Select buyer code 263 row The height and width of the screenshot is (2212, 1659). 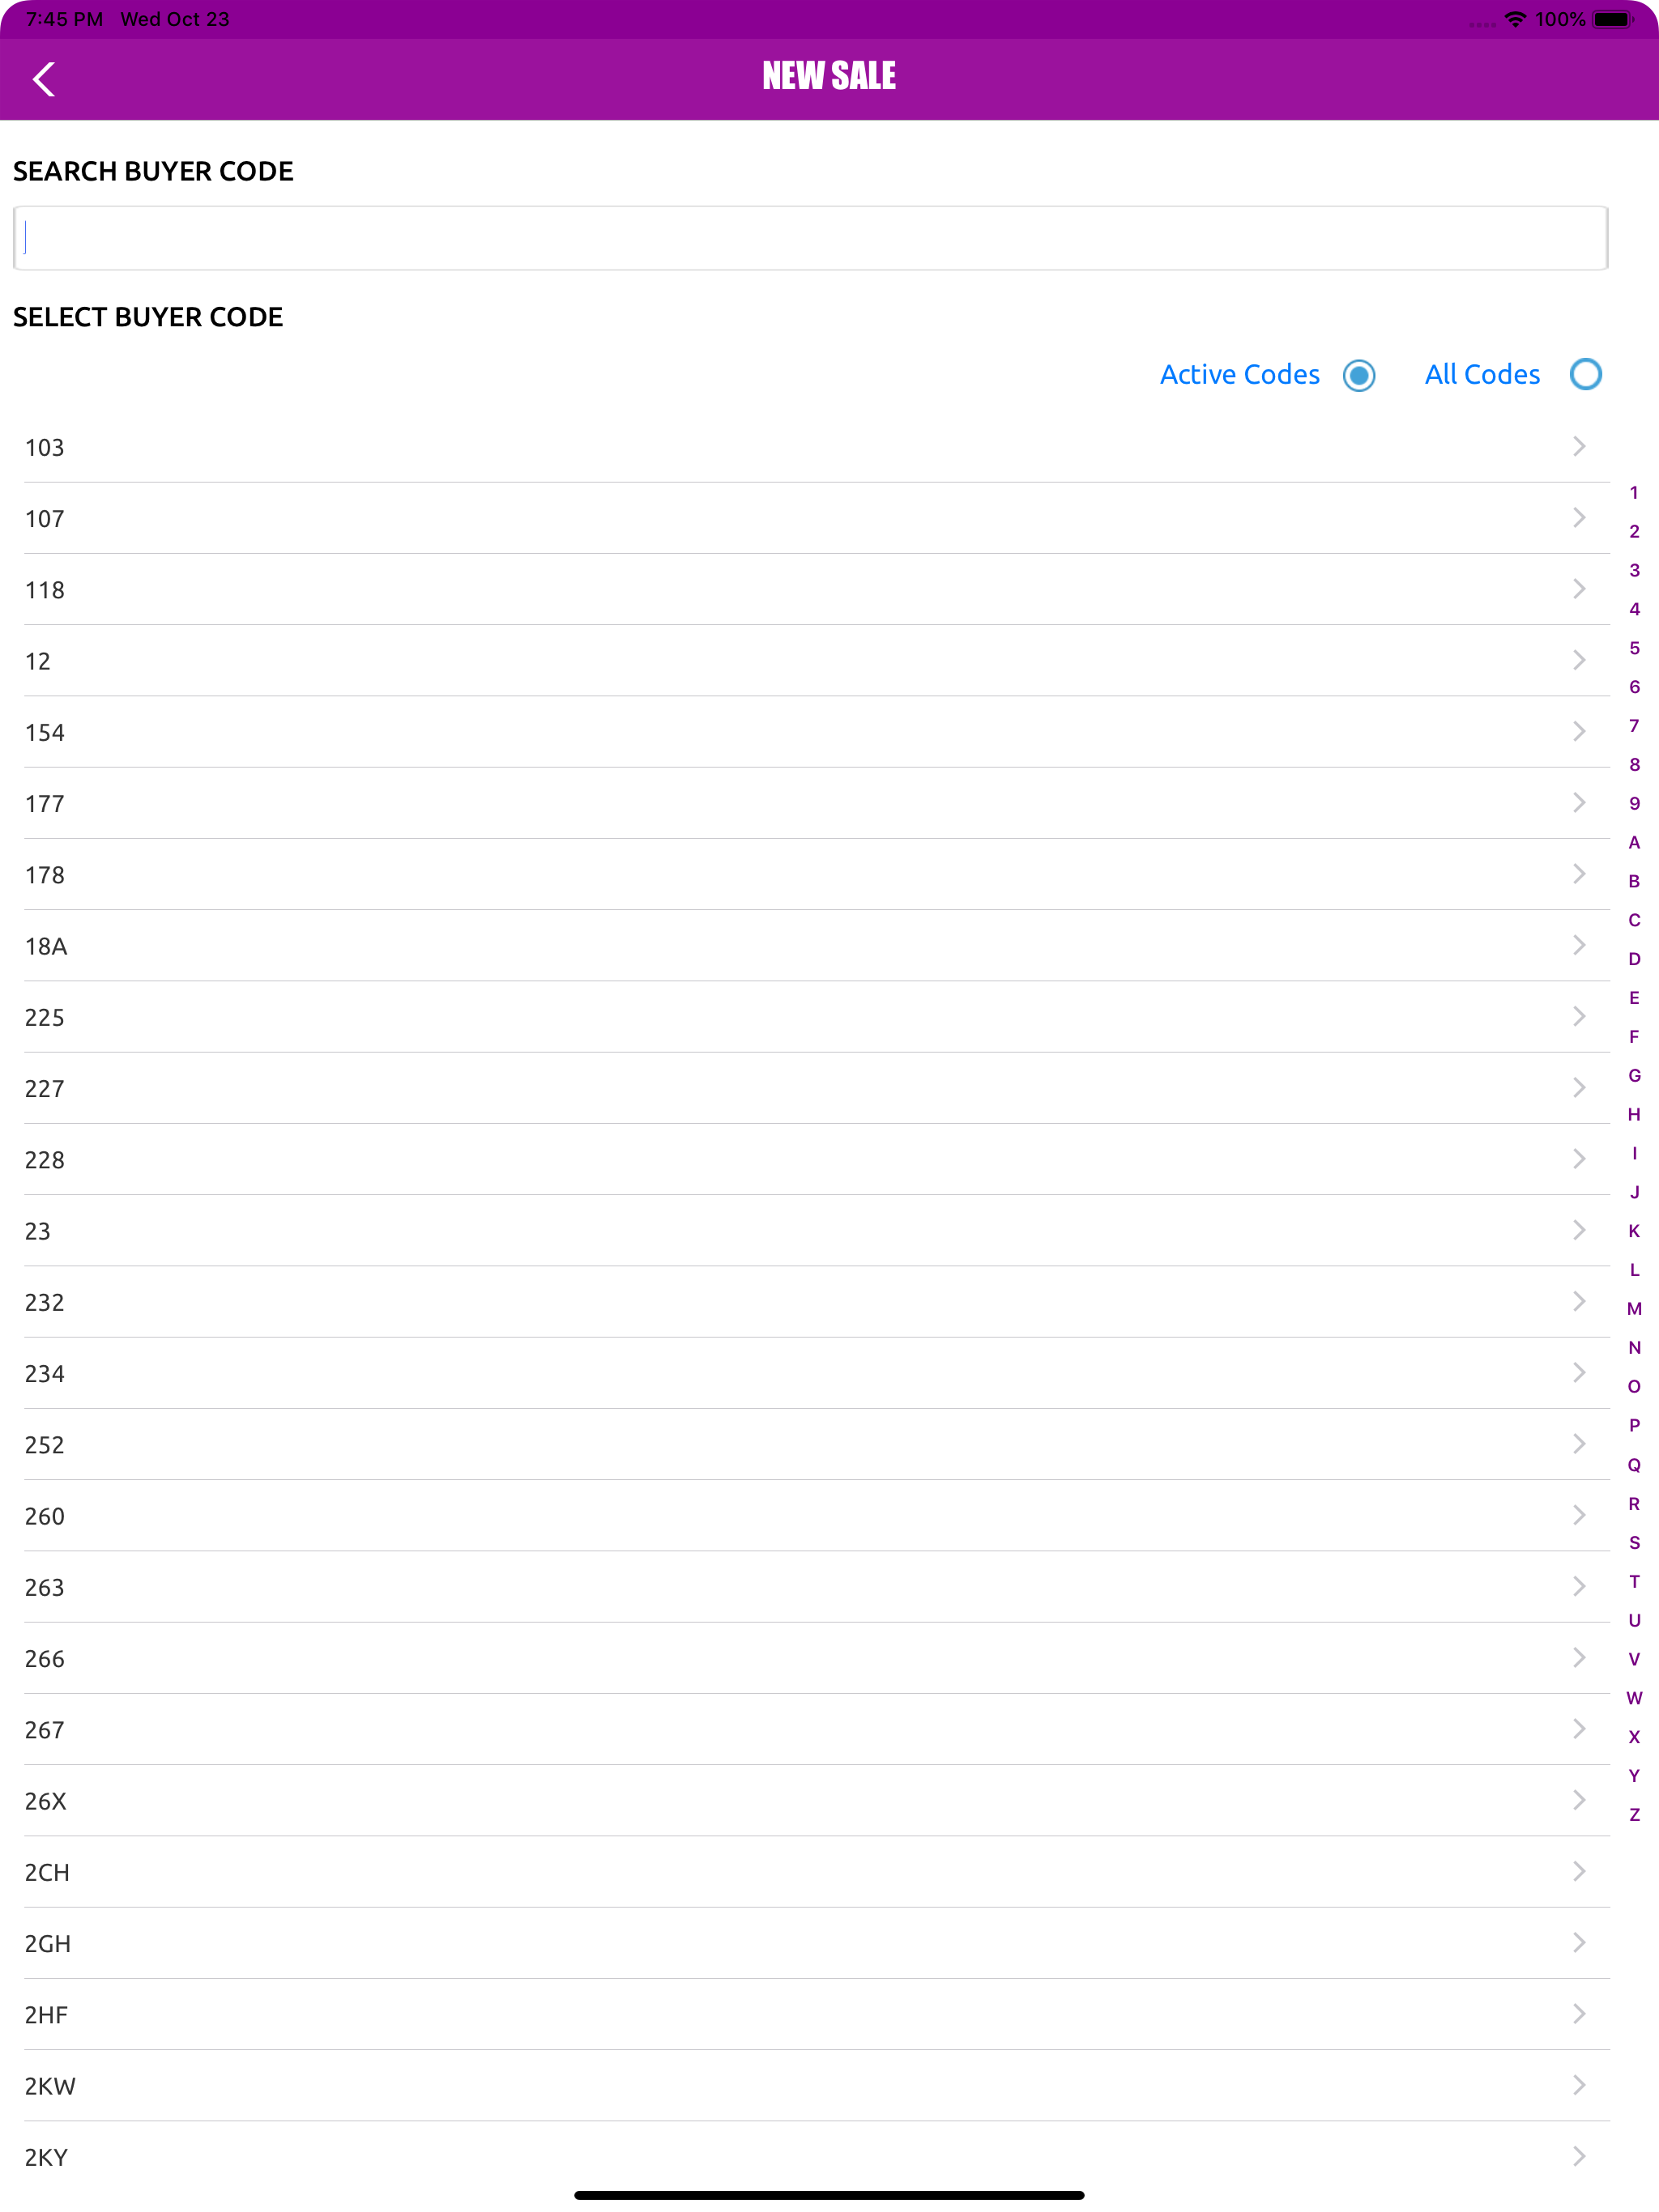(x=817, y=1587)
